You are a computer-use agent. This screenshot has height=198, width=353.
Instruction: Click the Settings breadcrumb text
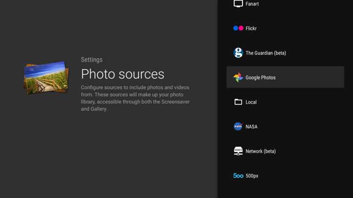(91, 60)
